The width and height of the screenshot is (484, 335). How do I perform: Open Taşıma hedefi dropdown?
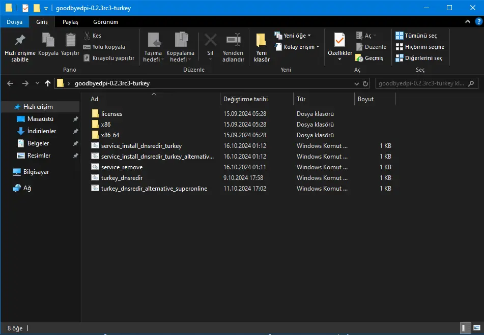[x=153, y=47]
